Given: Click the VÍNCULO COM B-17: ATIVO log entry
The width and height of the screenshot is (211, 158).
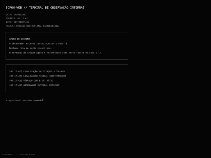Looking at the screenshot, I should (31, 80).
